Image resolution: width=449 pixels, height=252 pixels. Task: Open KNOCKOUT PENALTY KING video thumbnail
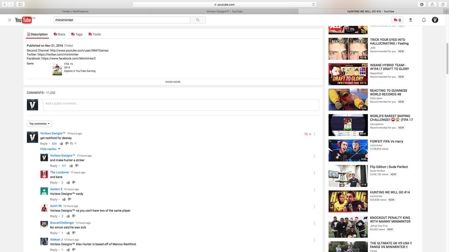(x=348, y=227)
